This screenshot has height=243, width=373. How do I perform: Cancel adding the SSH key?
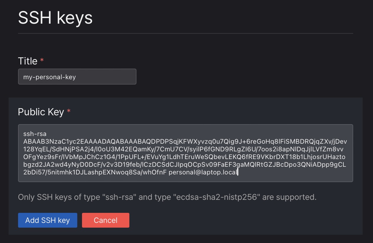[105, 220]
